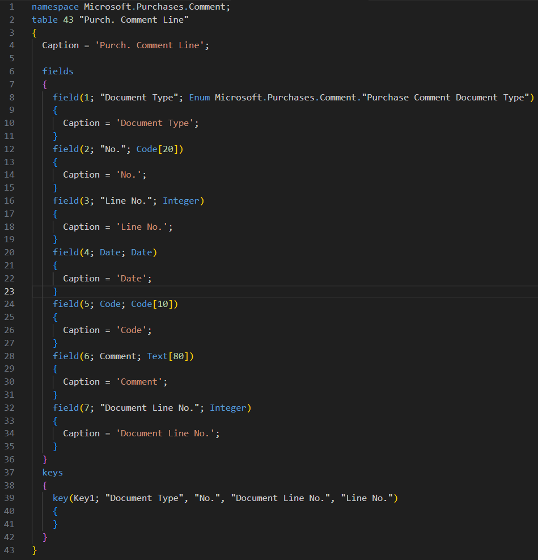538x560 pixels.
Task: Click line number 23 in the gutter
Action: click(10, 291)
